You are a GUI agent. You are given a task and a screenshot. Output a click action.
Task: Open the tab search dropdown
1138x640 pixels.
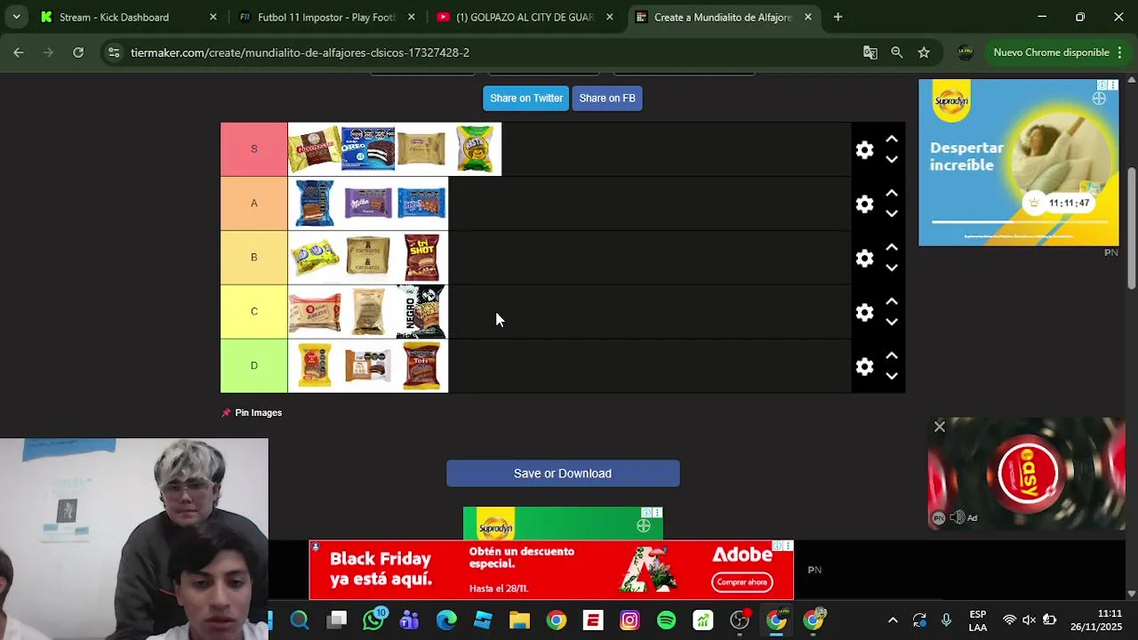coord(16,17)
